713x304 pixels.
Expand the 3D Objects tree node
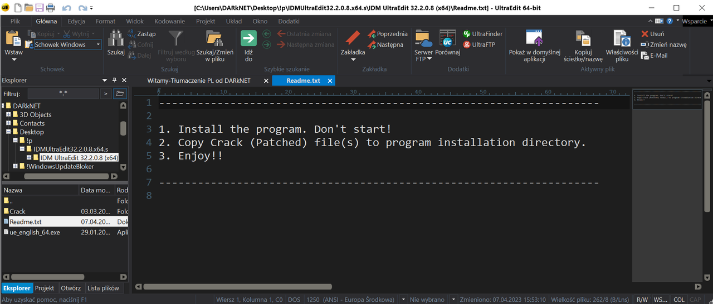[8, 114]
